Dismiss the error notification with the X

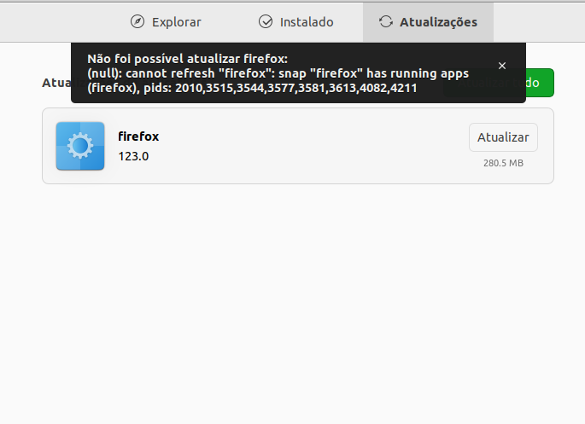(x=502, y=66)
